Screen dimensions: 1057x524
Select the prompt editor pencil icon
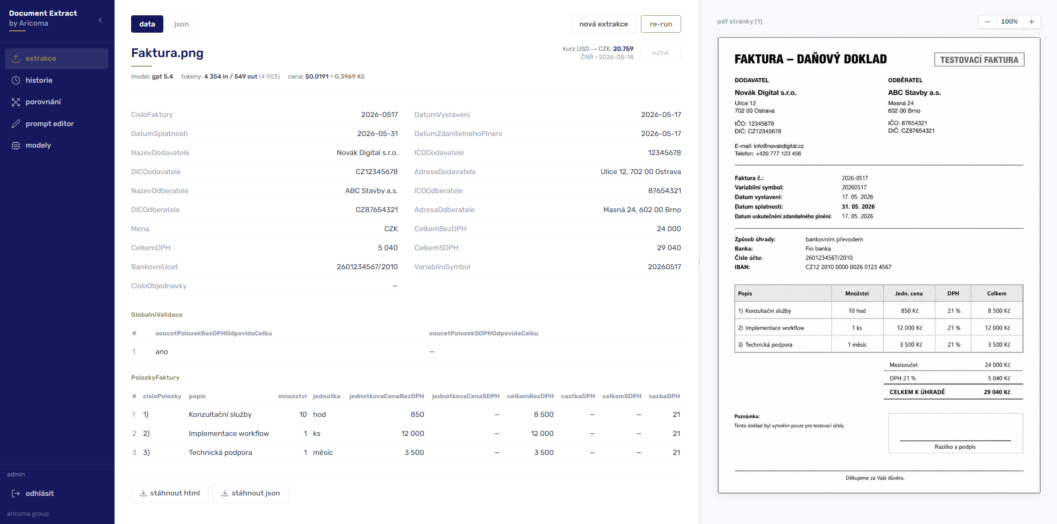tap(16, 124)
